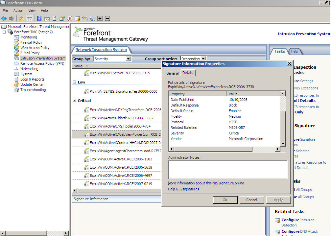Viewport: 332px width, 236px height.
Task: Select the Tasks tab in task pane
Action: click(x=279, y=51)
